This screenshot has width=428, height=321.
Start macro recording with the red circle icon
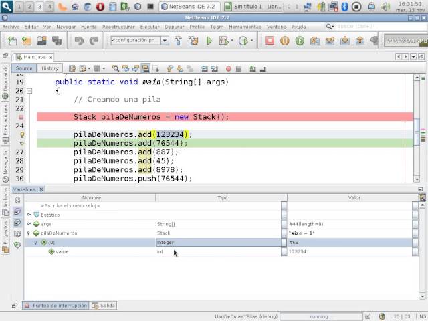click(229, 69)
